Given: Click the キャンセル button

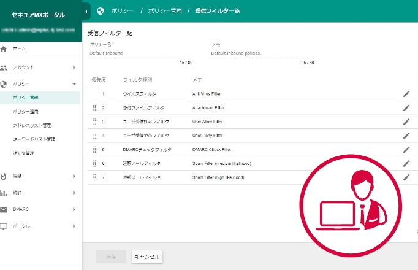Looking at the screenshot, I should [x=147, y=256].
